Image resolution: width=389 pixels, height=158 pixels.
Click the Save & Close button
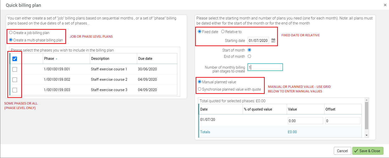coord(367,151)
